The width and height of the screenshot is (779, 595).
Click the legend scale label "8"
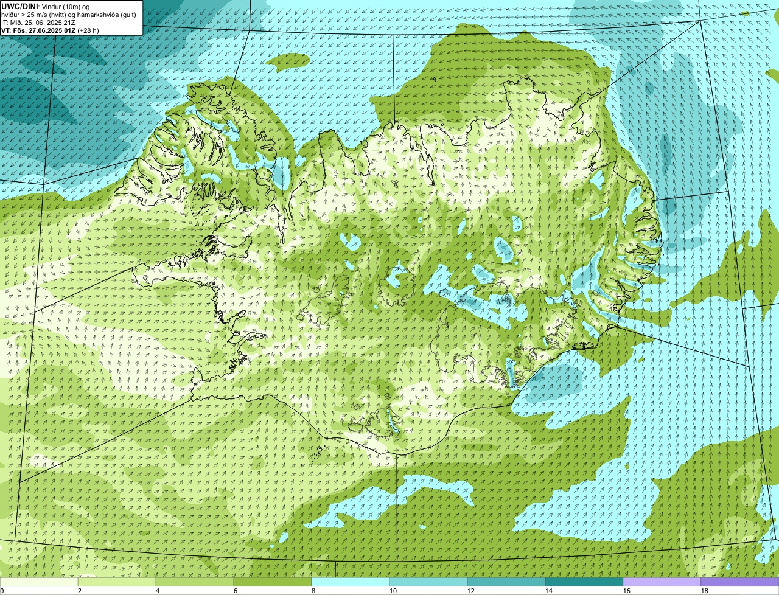(x=313, y=591)
